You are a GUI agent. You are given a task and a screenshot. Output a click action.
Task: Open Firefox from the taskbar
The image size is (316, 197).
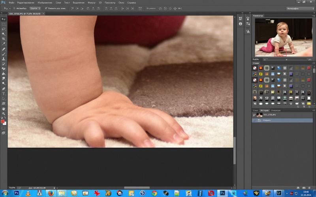(x=51, y=193)
